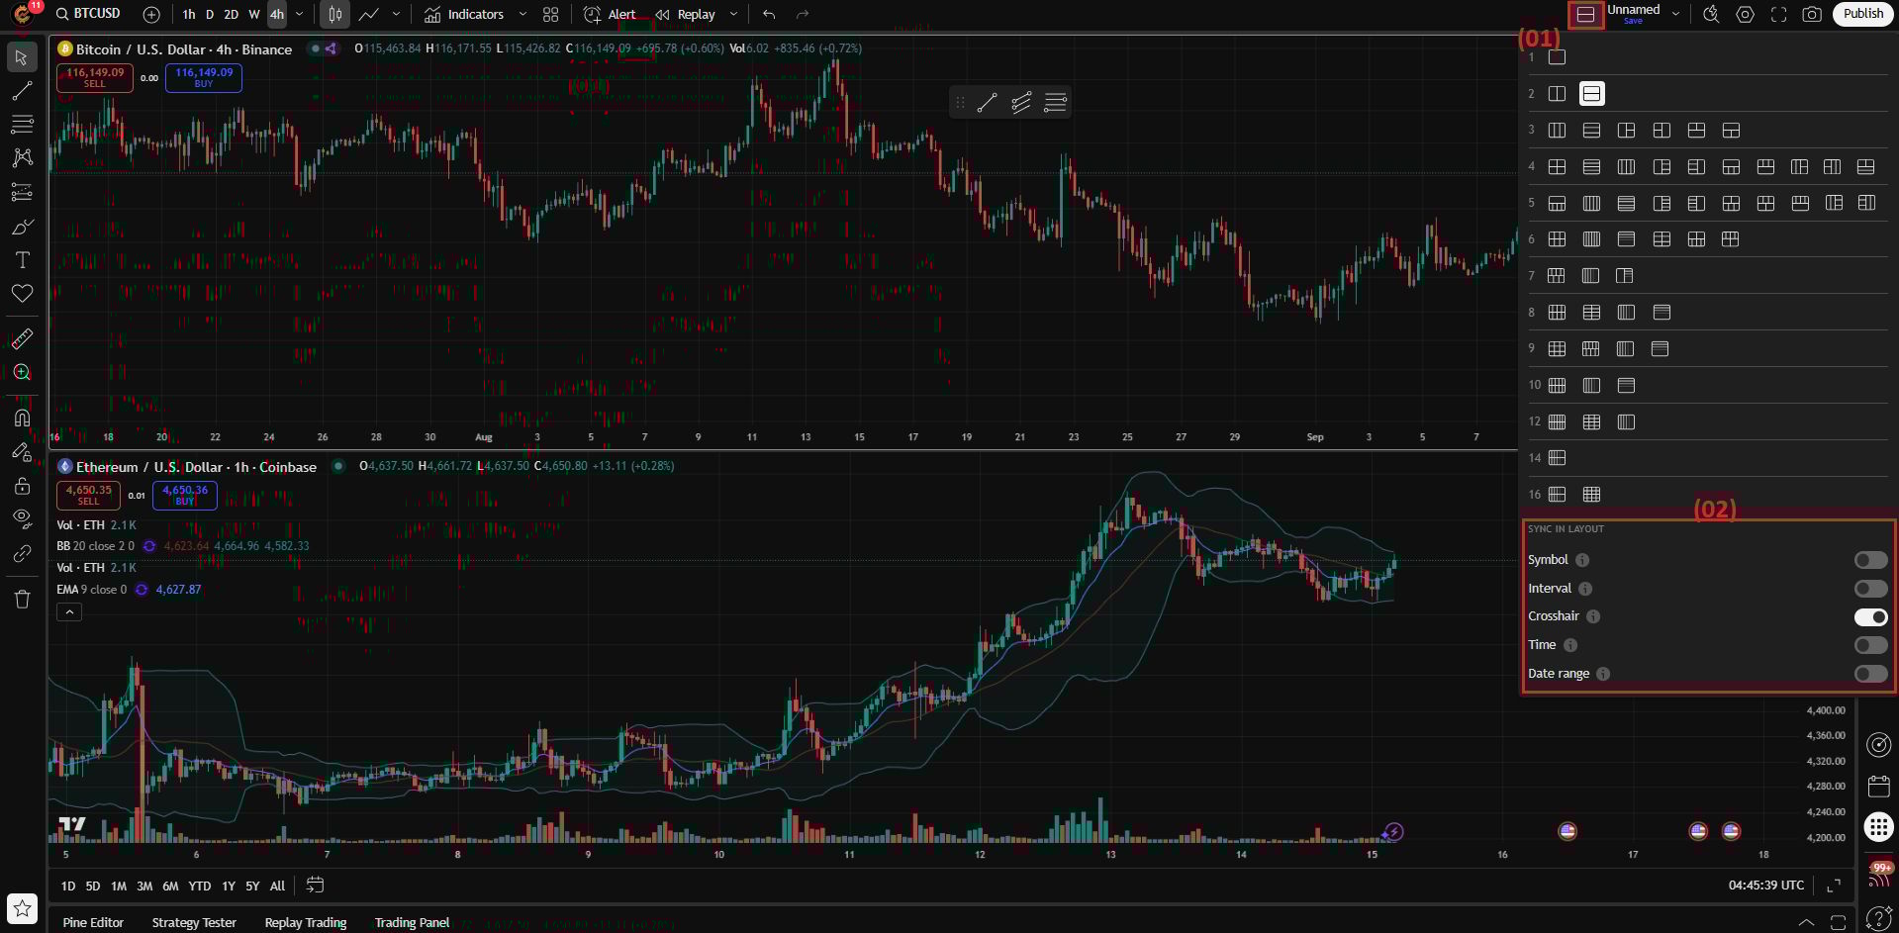The width and height of the screenshot is (1899, 933).
Task: Open the Strategy Tester tab
Action: coord(194,922)
